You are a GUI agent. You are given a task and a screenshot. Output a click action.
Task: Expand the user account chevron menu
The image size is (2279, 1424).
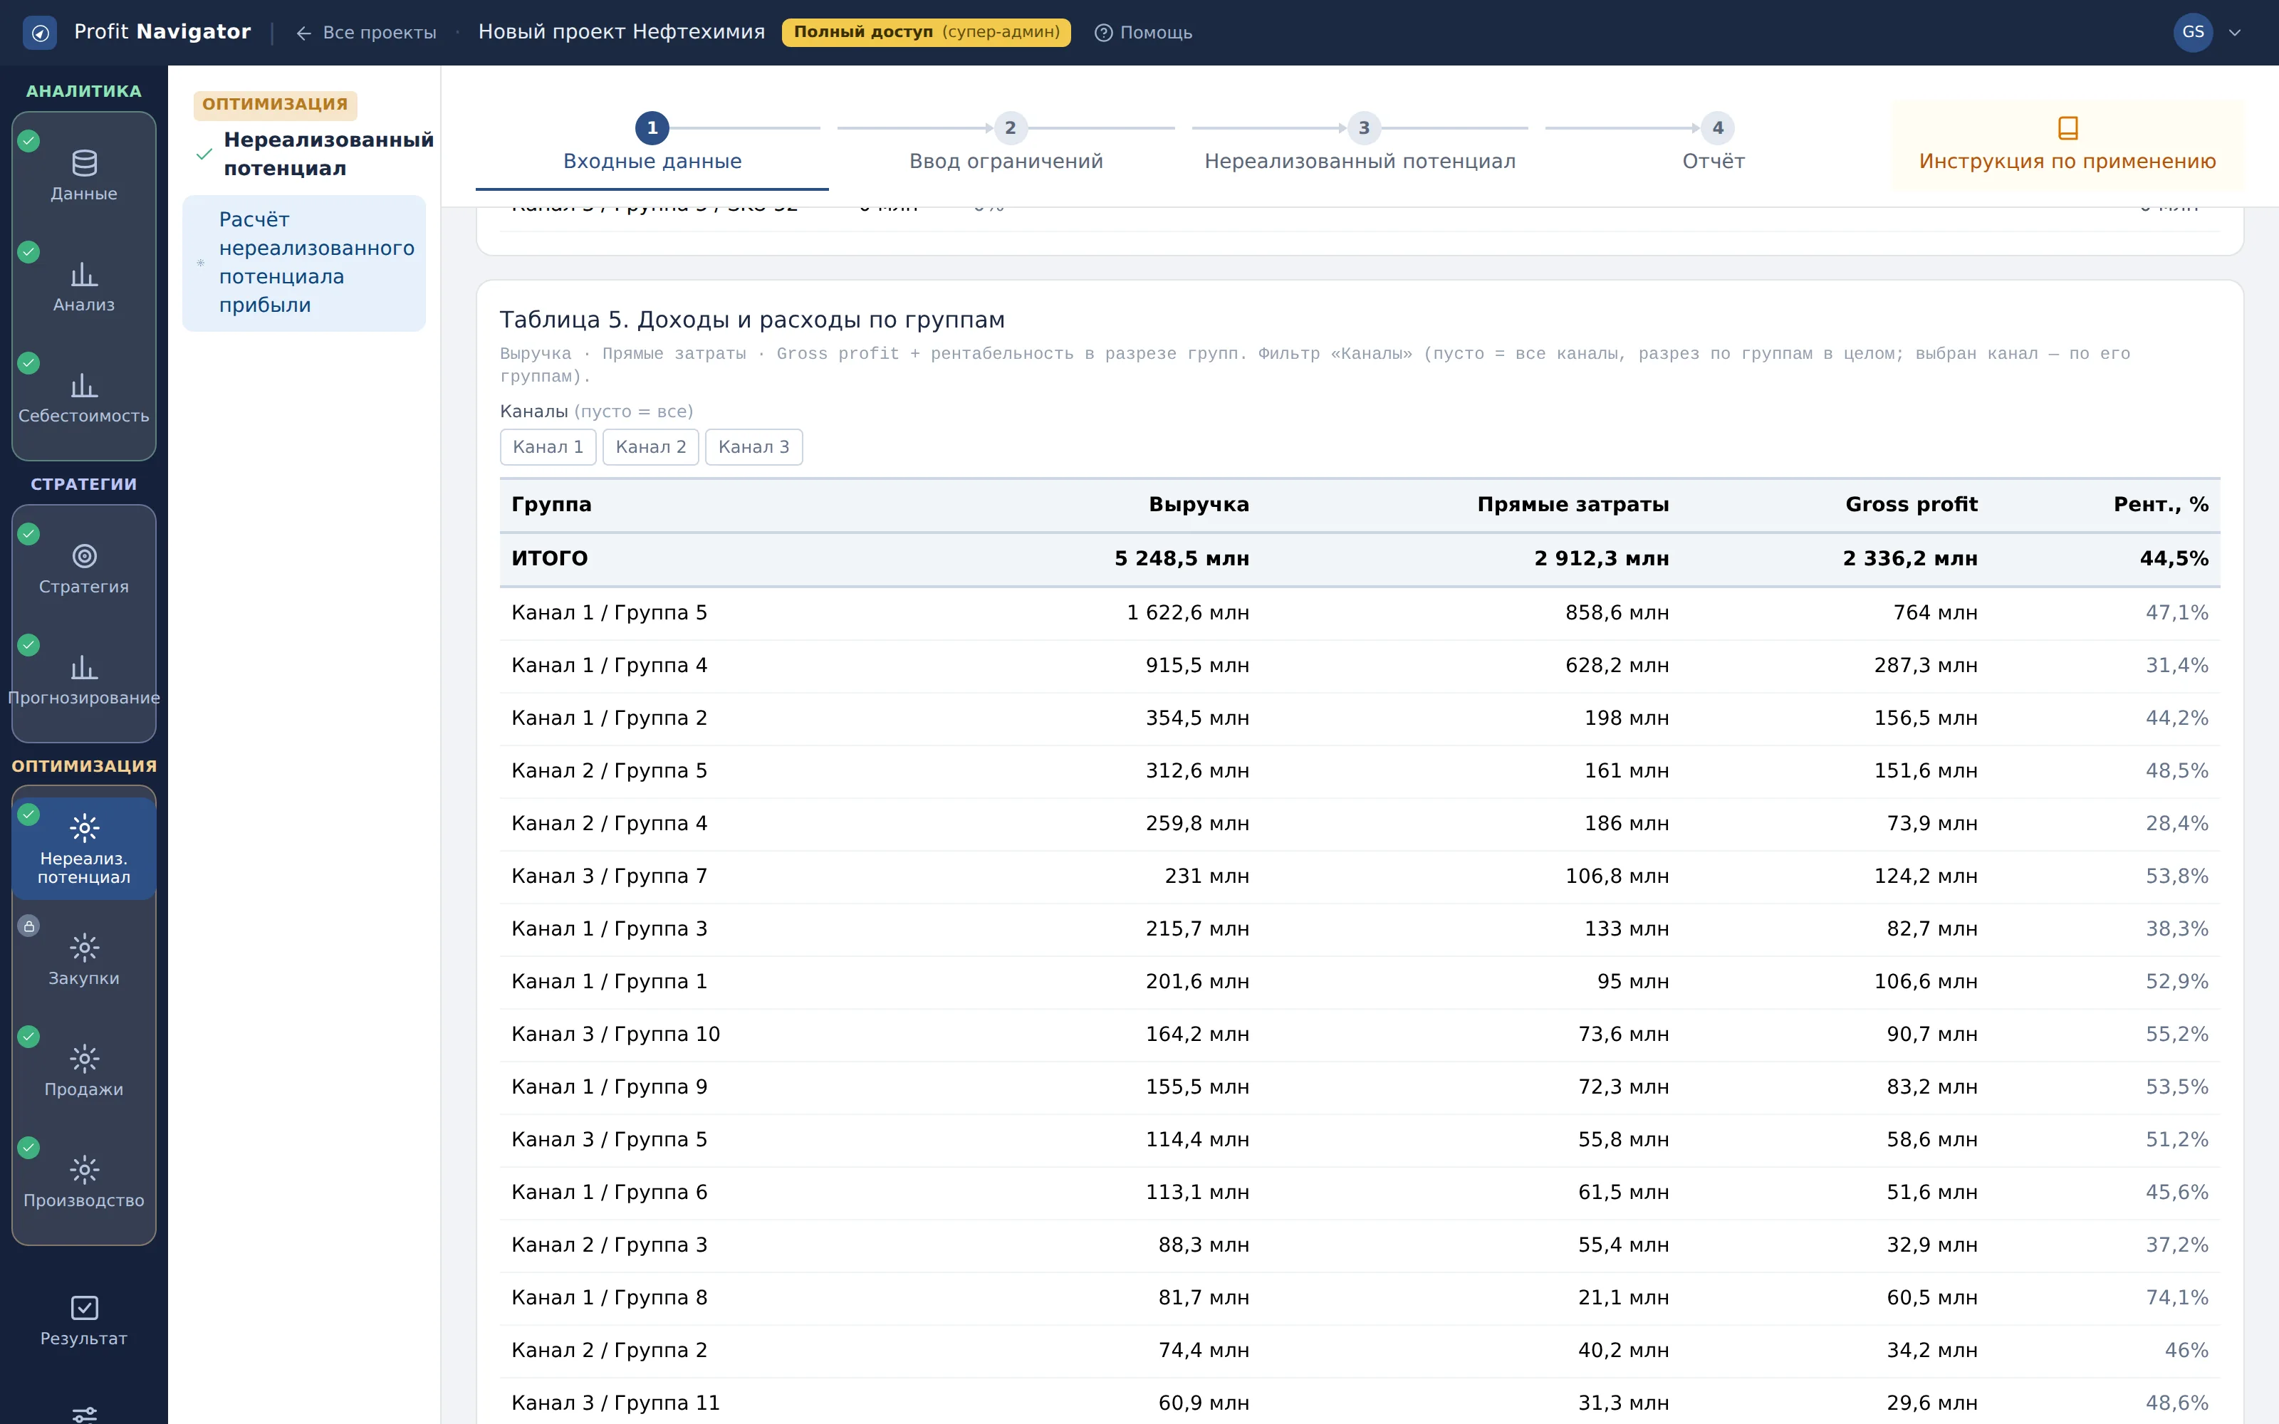[2234, 33]
